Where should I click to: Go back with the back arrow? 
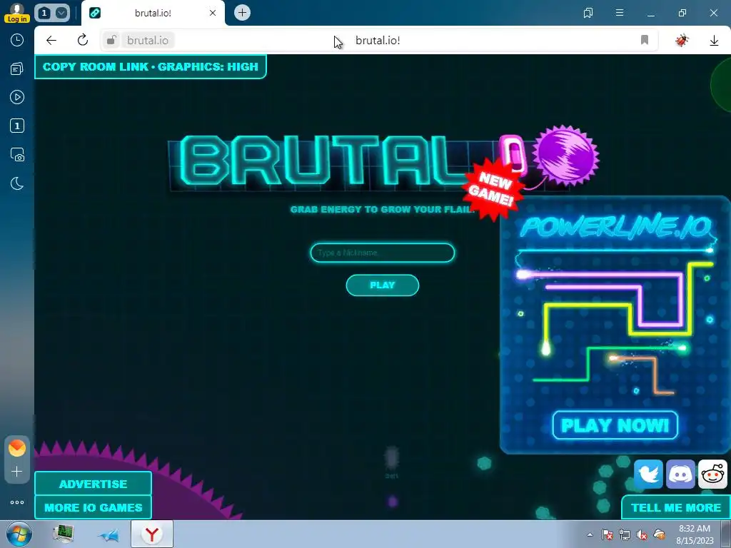click(51, 40)
